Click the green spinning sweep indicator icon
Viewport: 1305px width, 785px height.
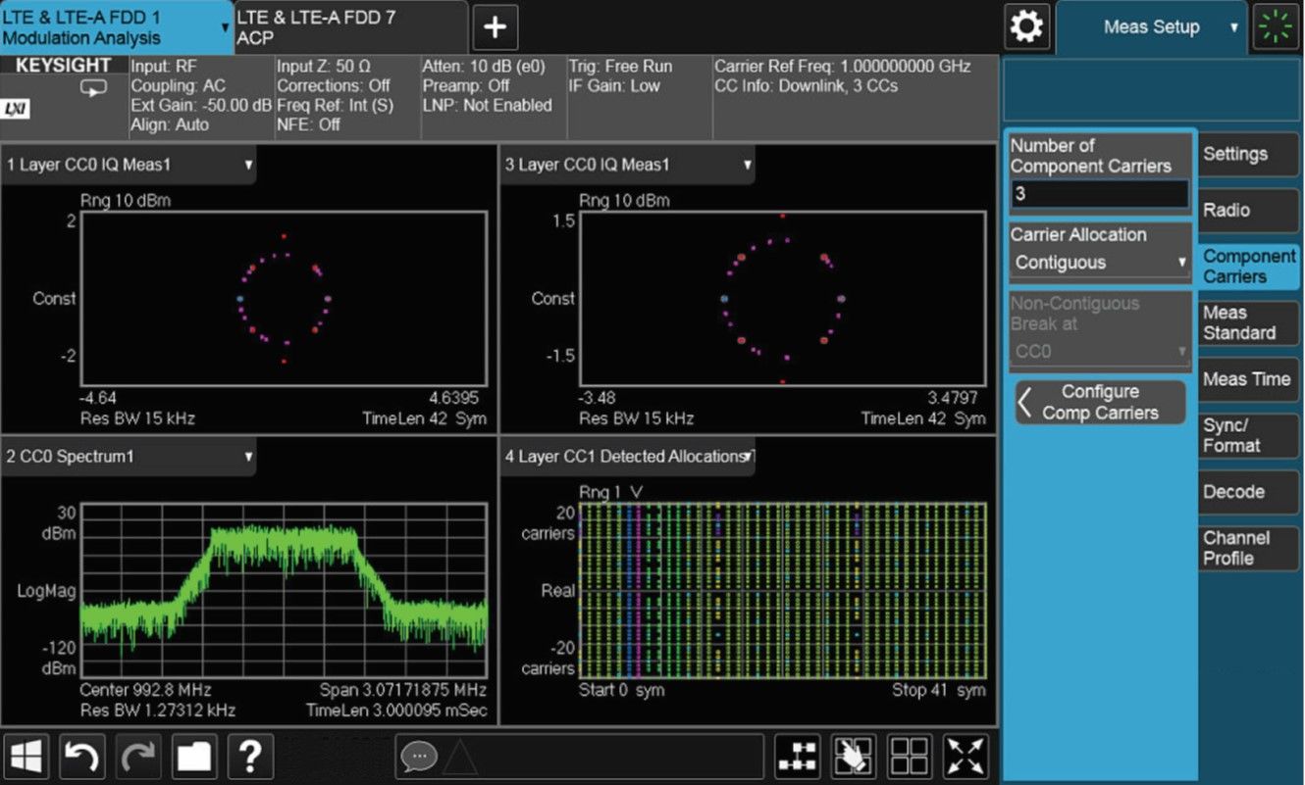pos(1277,27)
